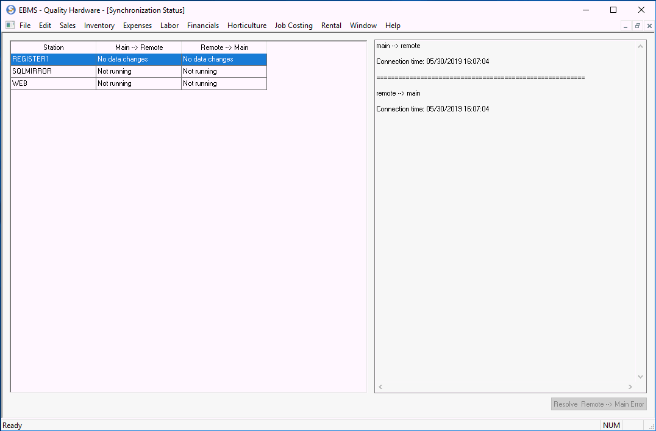Restore the inner Synchronization Status window
The height and width of the screenshot is (431, 656).
[x=637, y=26]
